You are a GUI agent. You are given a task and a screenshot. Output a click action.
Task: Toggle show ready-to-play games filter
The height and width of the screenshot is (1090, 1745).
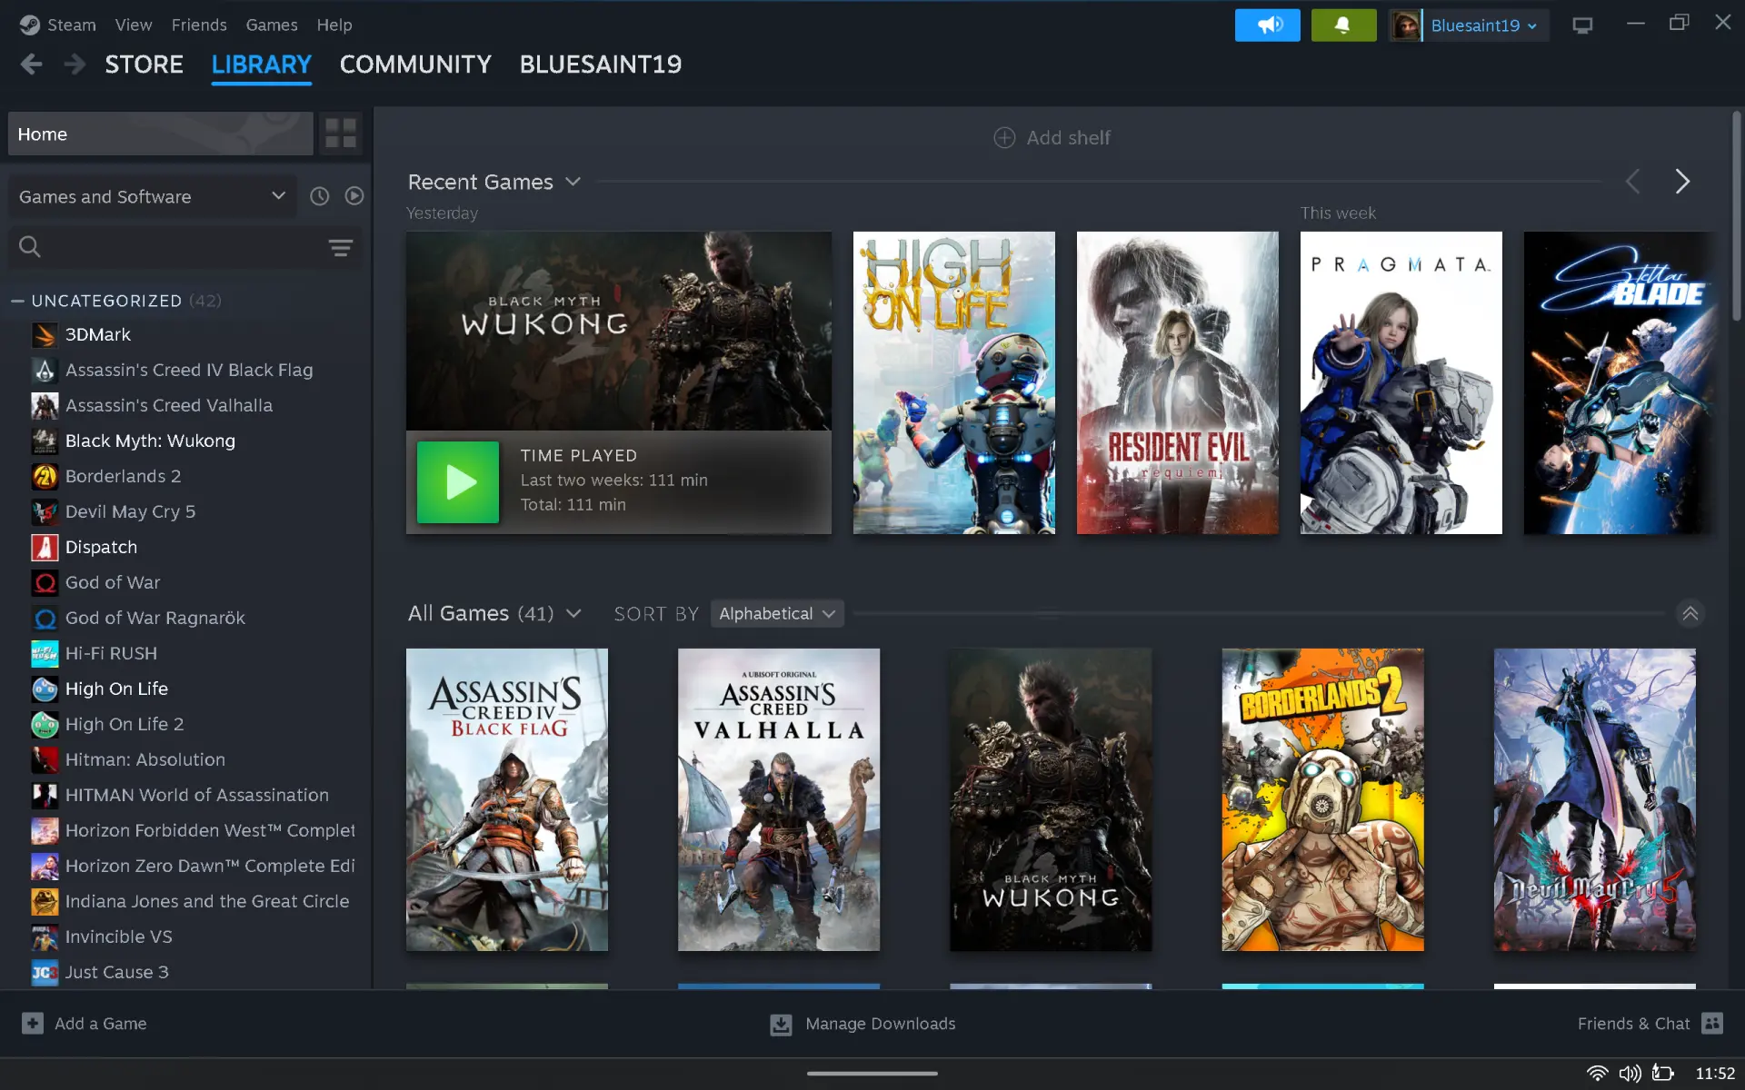tap(354, 196)
